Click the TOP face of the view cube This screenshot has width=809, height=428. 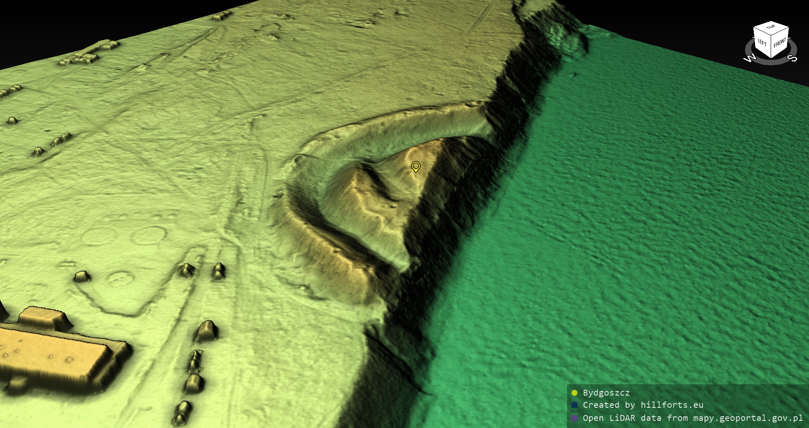(x=771, y=28)
